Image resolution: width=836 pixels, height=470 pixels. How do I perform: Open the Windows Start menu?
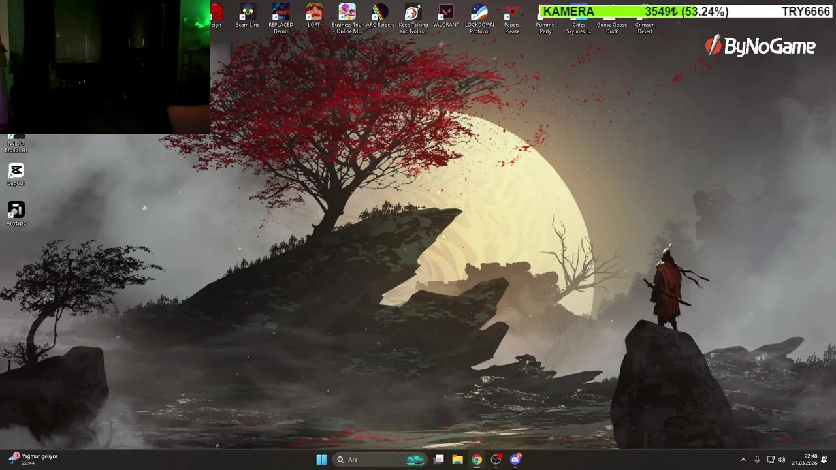tap(321, 460)
